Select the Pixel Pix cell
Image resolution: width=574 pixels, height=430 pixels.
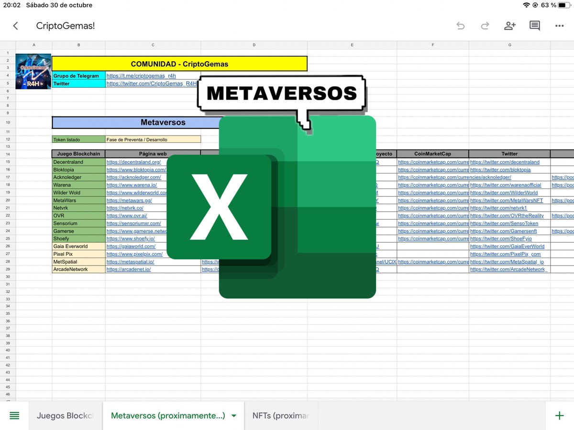click(x=78, y=254)
